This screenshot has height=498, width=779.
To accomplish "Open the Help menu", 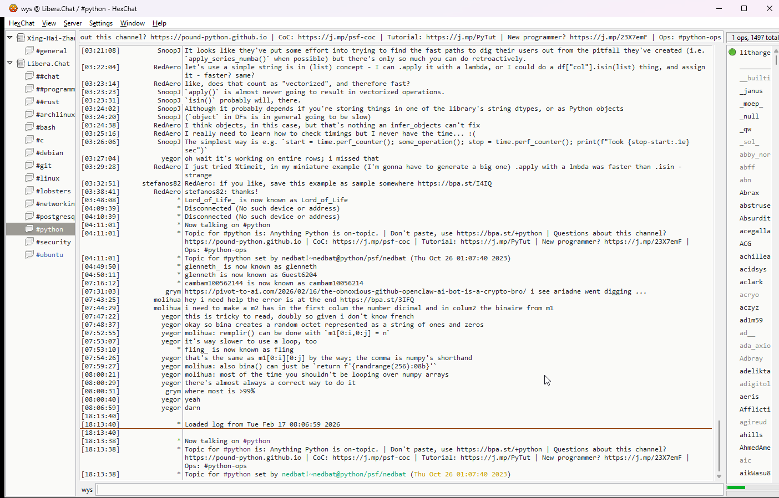I will [x=159, y=23].
